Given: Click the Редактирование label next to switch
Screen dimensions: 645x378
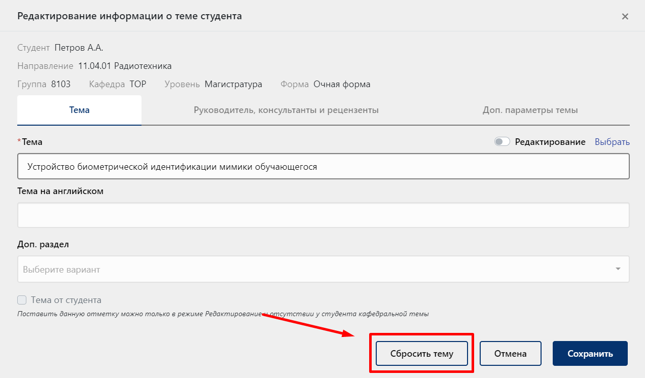Looking at the screenshot, I should coord(550,142).
